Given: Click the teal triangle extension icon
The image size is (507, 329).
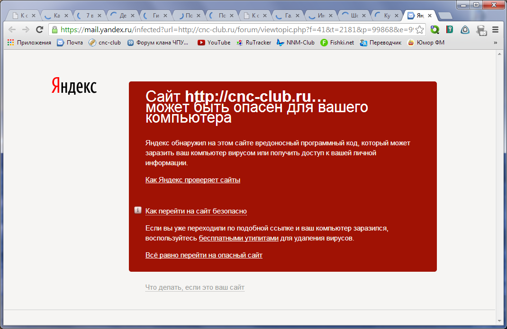Looking at the screenshot, I should point(465,30).
